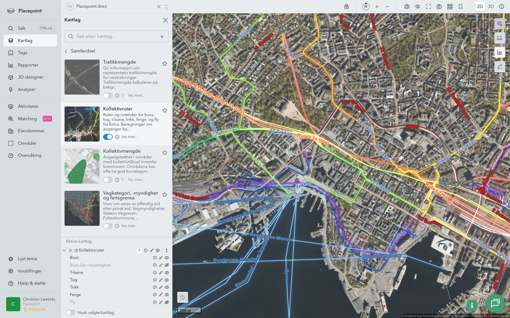Open Analyser in the left sidebar

click(27, 90)
